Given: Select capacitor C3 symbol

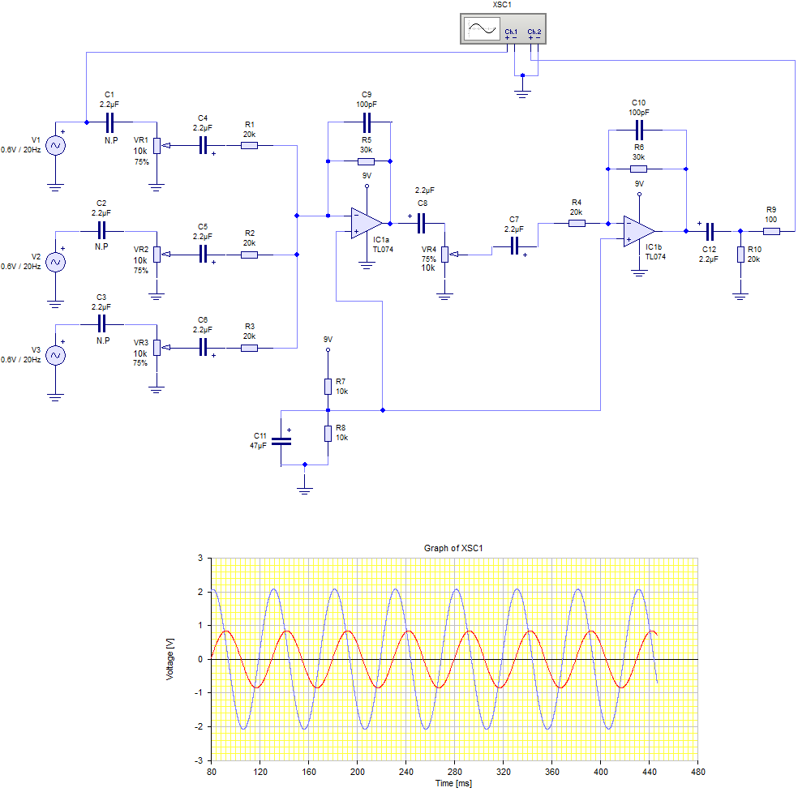Looking at the screenshot, I should click(x=101, y=324).
